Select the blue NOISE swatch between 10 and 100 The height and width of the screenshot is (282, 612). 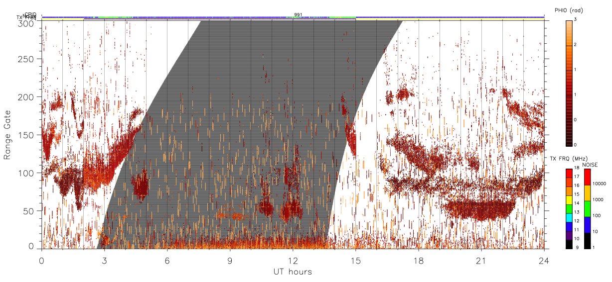[587, 225]
